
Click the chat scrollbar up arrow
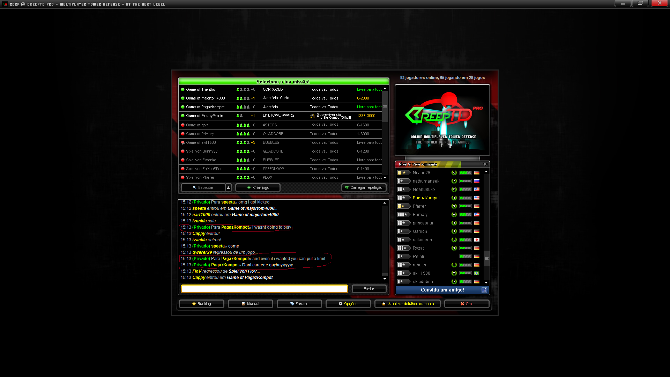pos(385,203)
